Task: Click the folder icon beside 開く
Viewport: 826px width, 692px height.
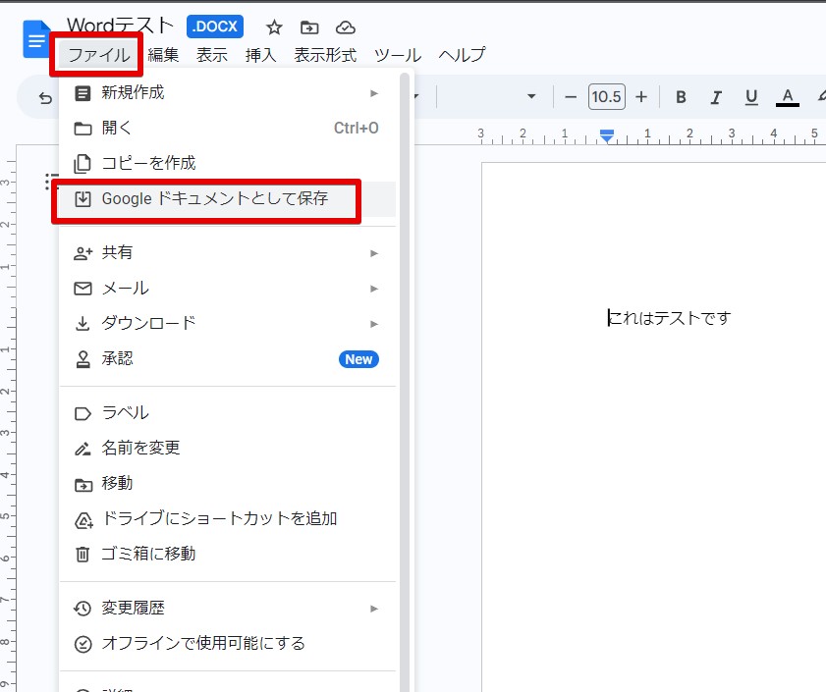Action: click(83, 129)
